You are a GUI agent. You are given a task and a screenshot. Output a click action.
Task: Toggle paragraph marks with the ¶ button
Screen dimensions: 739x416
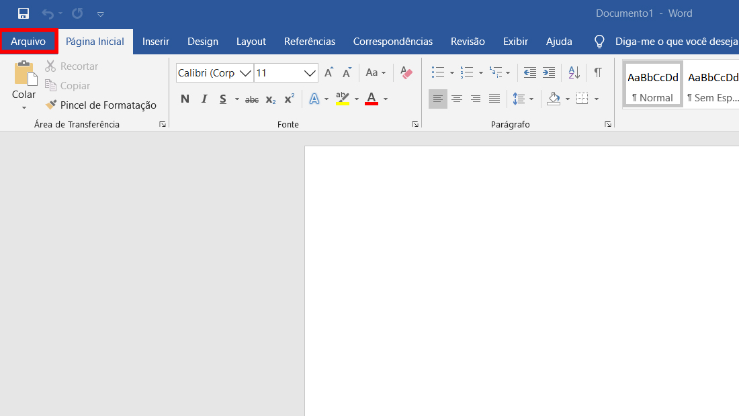pyautogui.click(x=598, y=72)
